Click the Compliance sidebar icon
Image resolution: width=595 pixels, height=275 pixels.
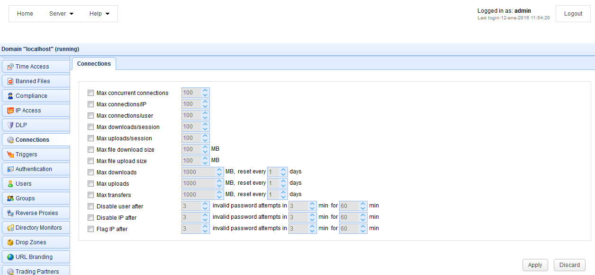coord(9,95)
